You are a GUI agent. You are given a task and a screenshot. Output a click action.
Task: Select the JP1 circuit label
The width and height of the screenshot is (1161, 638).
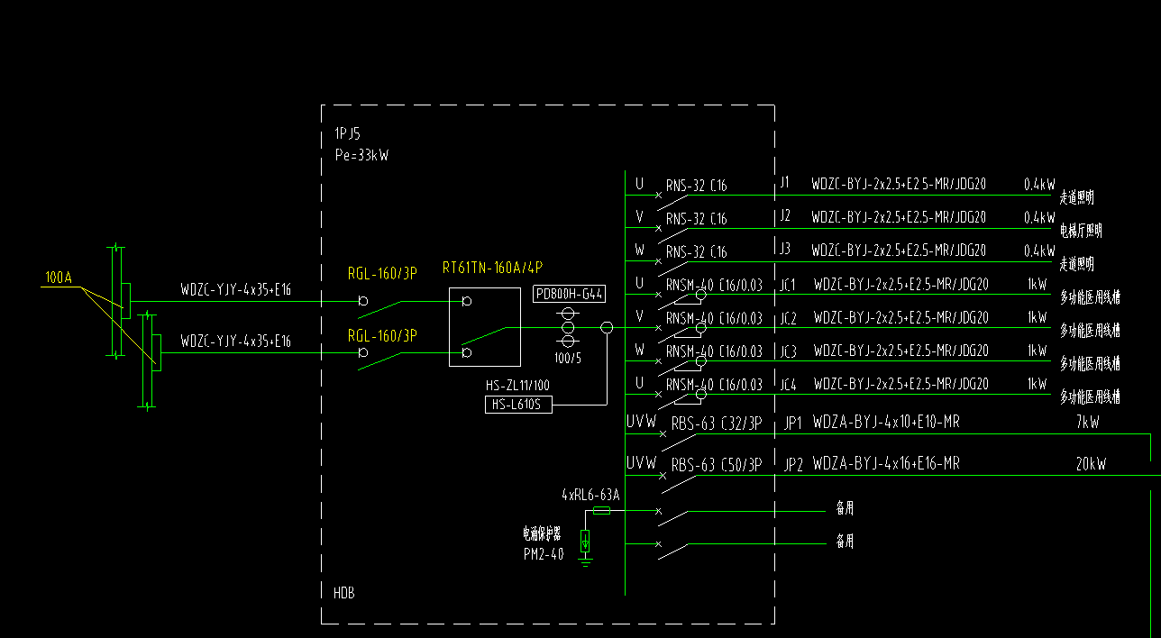coord(793,422)
